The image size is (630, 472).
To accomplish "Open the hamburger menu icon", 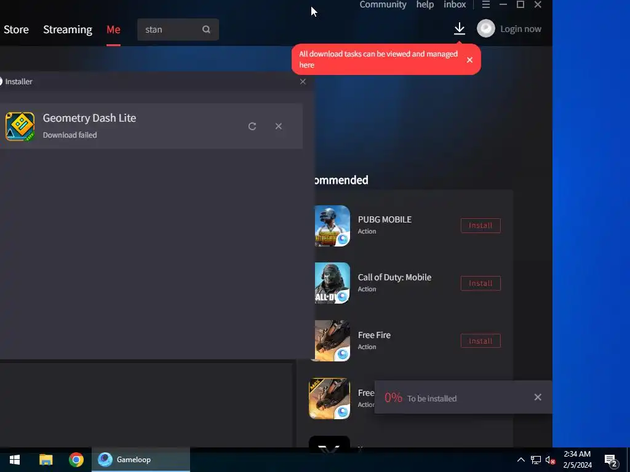I will (x=486, y=5).
